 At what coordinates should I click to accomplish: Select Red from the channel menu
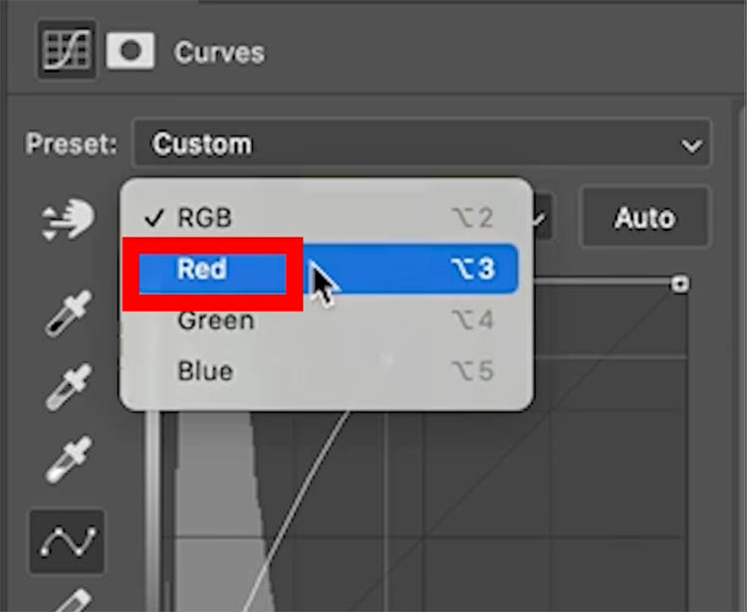203,269
